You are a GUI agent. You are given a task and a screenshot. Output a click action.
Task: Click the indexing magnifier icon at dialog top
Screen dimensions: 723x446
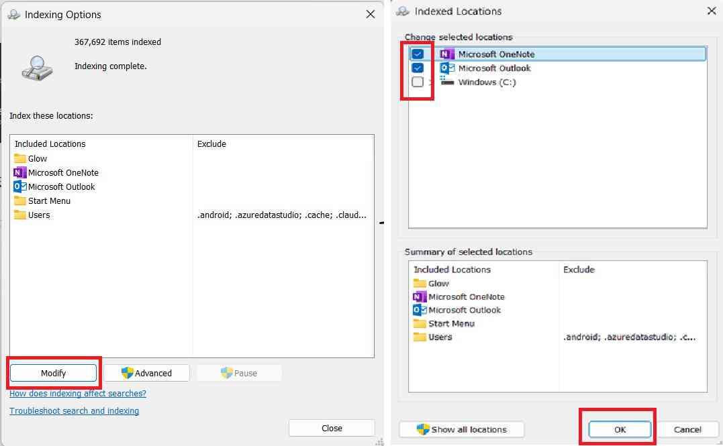38,64
